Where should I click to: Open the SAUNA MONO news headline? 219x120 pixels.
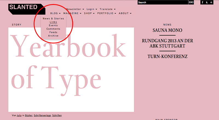pyautogui.click(x=167, y=30)
